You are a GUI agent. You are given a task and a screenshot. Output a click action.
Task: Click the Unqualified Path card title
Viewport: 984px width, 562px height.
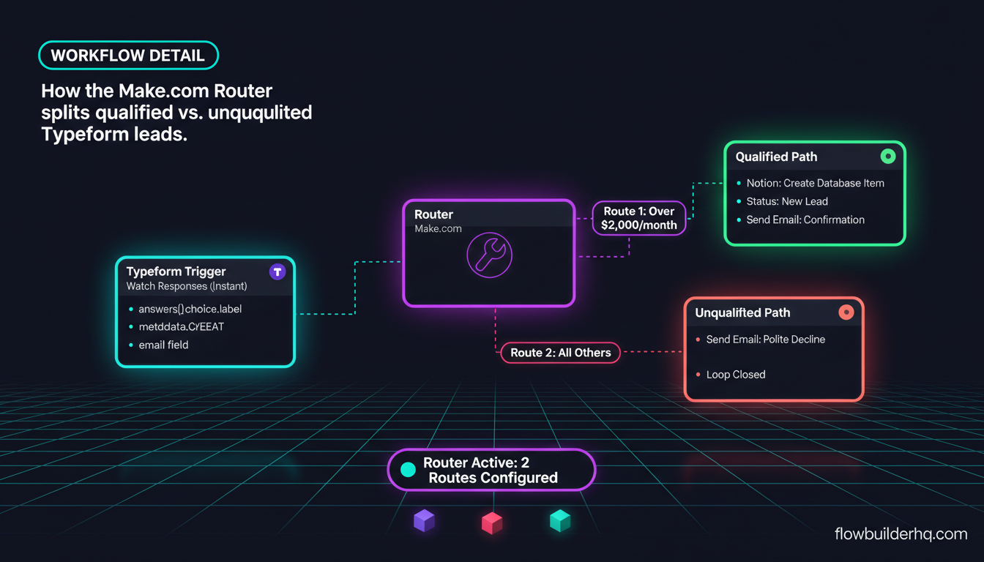742,312
